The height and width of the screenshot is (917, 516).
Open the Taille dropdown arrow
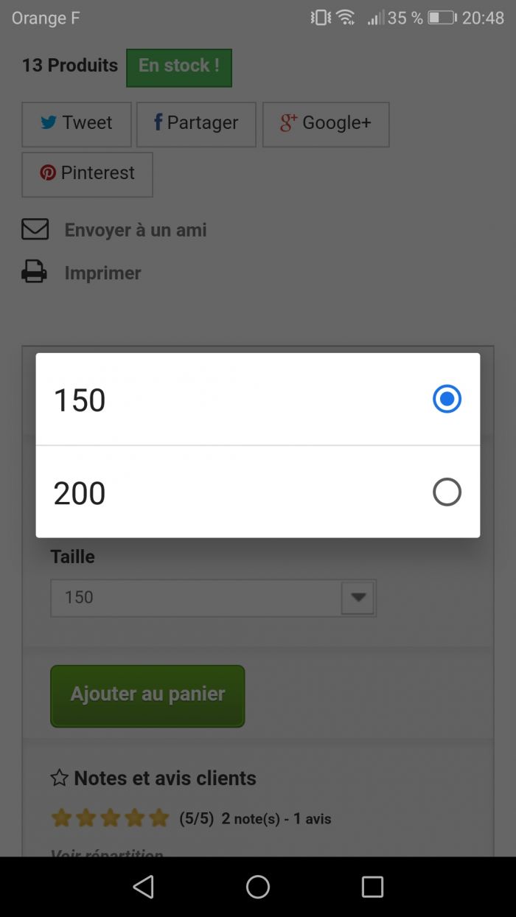click(358, 598)
